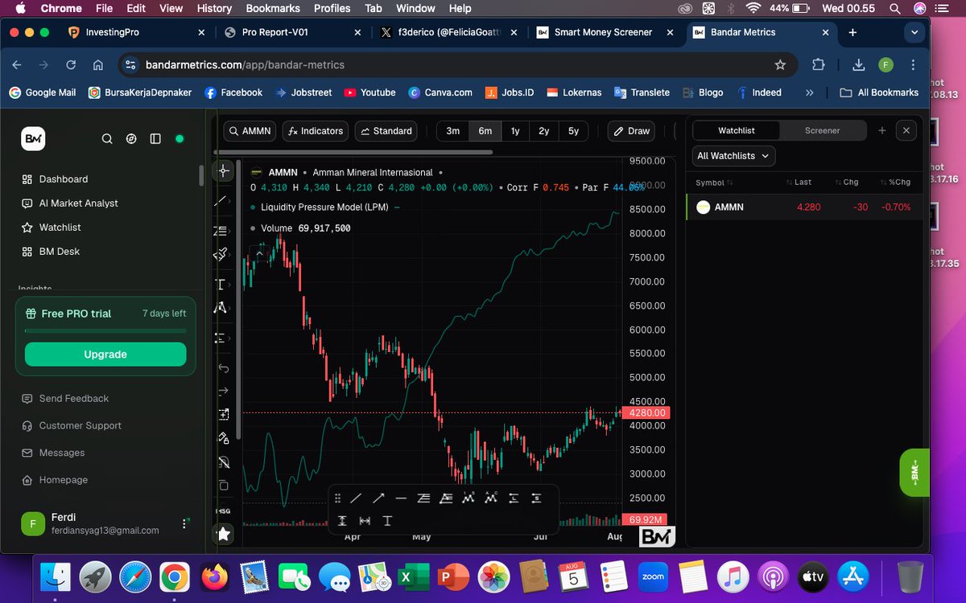The width and height of the screenshot is (966, 603).
Task: Sort watchlist by %Chg column
Action: click(x=896, y=183)
